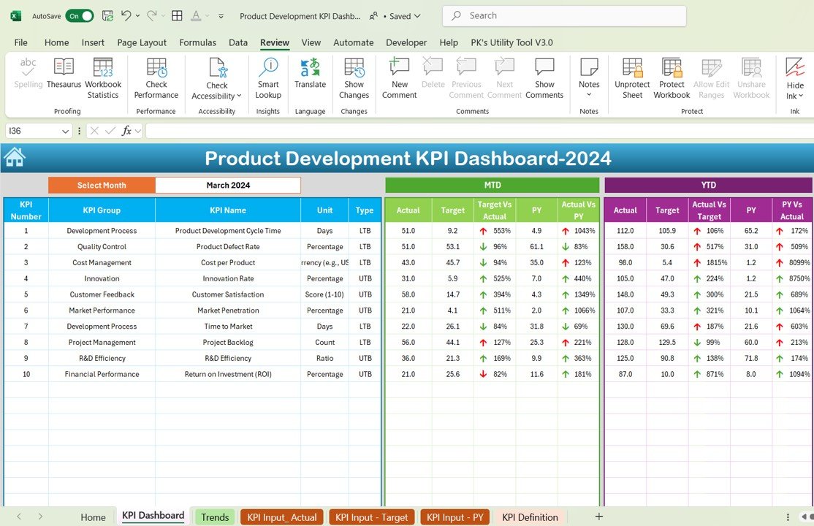The height and width of the screenshot is (526, 814).
Task: Click Unprotect Sheet
Action: point(632,77)
